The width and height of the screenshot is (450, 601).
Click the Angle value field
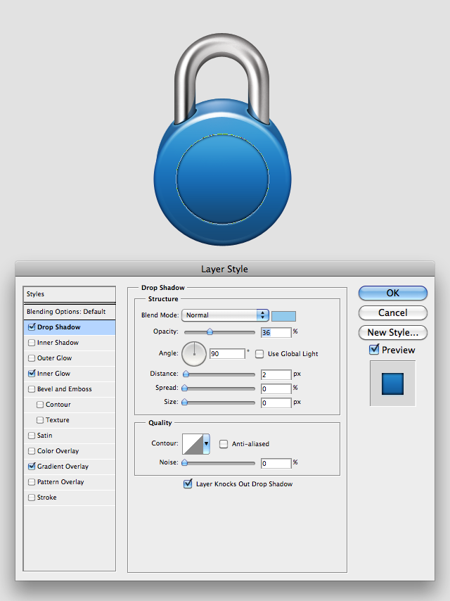pyautogui.click(x=228, y=353)
